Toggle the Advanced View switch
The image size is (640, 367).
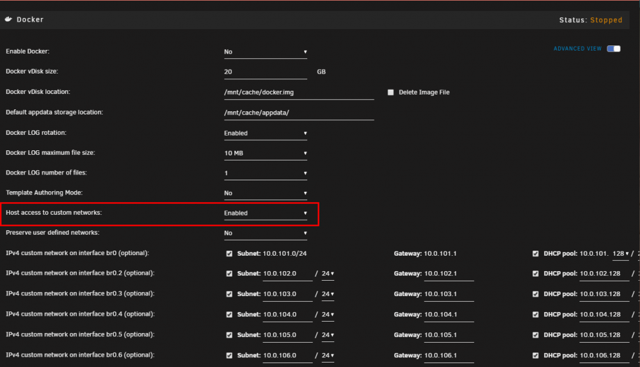coord(614,49)
